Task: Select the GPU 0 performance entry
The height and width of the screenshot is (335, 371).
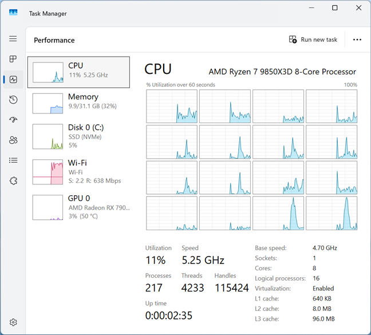Action: [x=78, y=207]
